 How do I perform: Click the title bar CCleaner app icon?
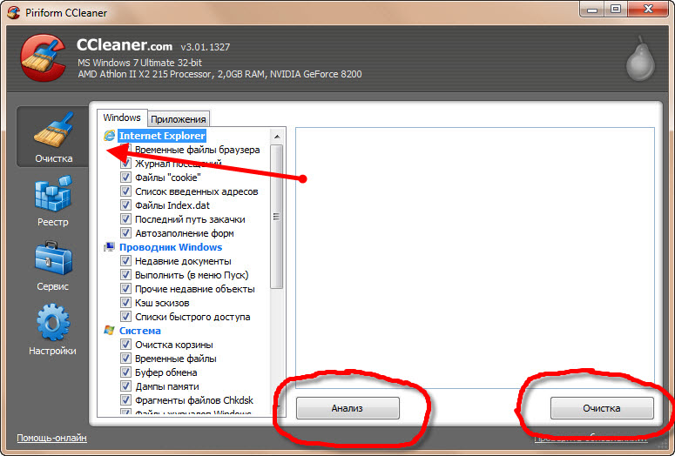coord(13,12)
